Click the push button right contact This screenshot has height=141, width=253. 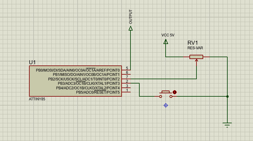click(171, 96)
